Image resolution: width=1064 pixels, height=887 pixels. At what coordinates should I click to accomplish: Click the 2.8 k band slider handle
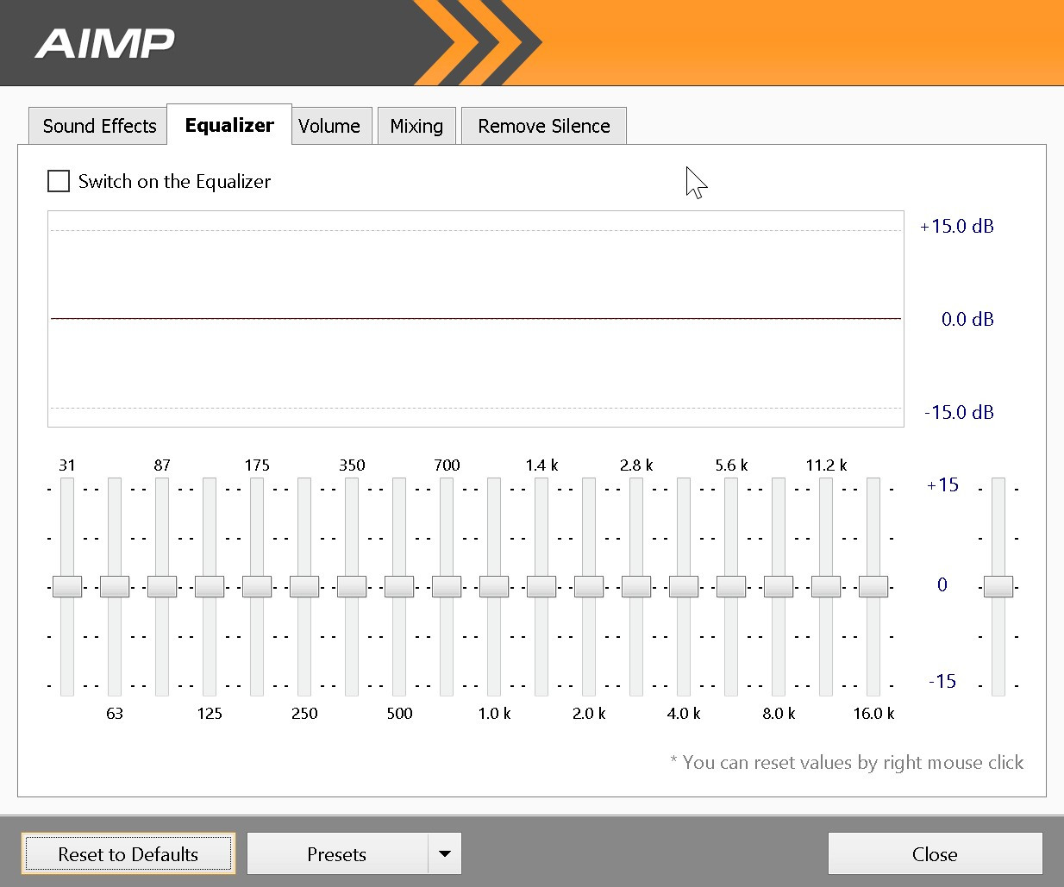tap(636, 586)
